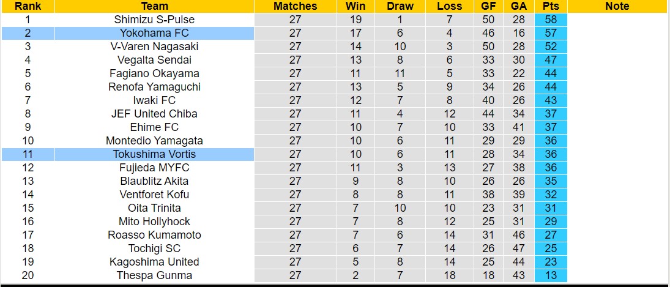Click the Tokushima Vortis team name
670x287 pixels.
tap(154, 154)
